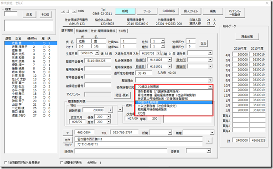Click the 旧住所 input field
The image size is (273, 169).
coord(121,151)
